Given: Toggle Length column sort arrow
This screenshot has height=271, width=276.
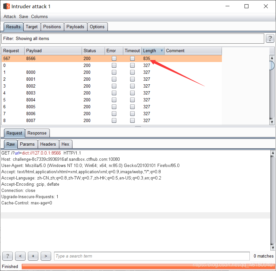Looking at the screenshot, I should (x=162, y=51).
